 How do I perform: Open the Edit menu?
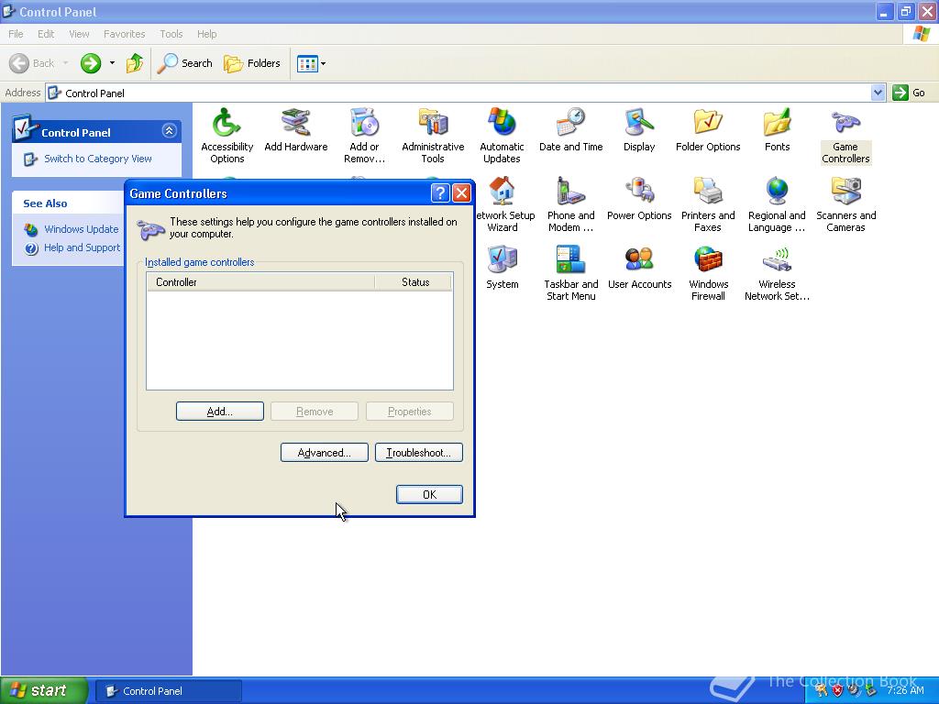tap(46, 34)
